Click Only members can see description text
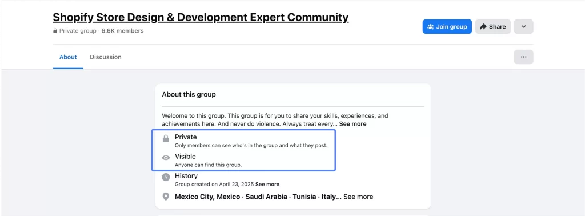The height and width of the screenshot is (216, 585). 251,146
